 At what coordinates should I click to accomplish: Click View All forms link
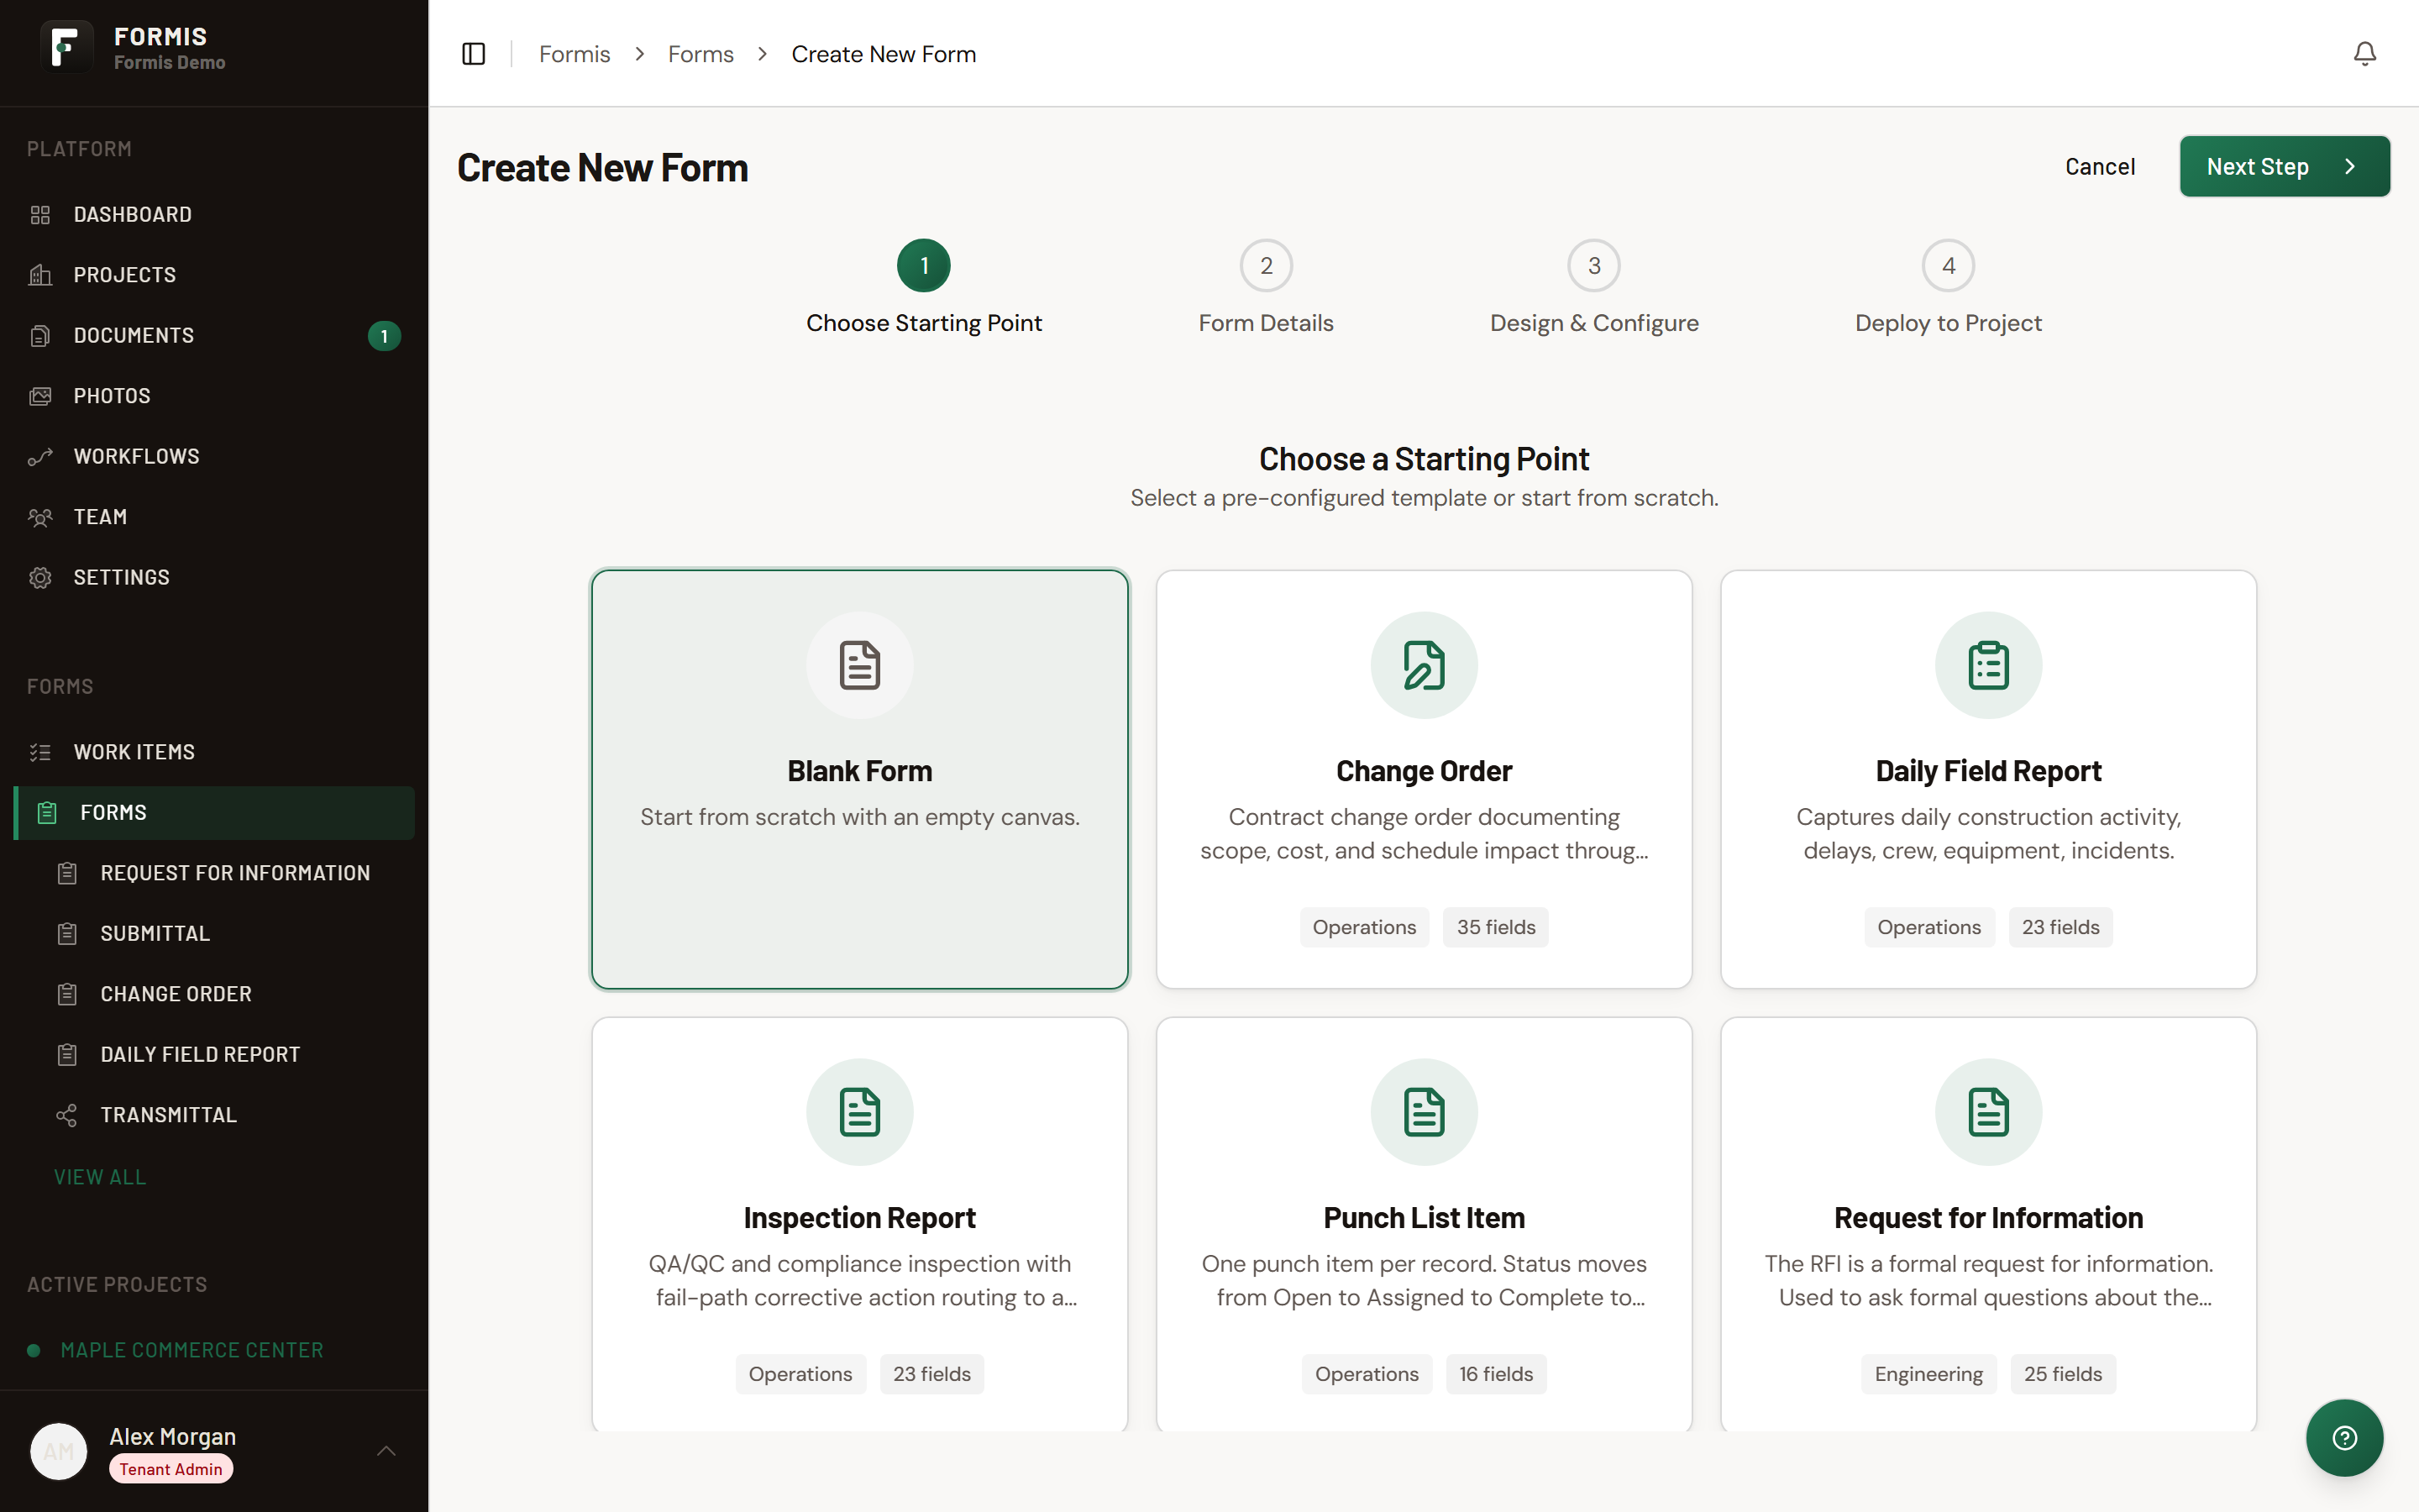100,1177
